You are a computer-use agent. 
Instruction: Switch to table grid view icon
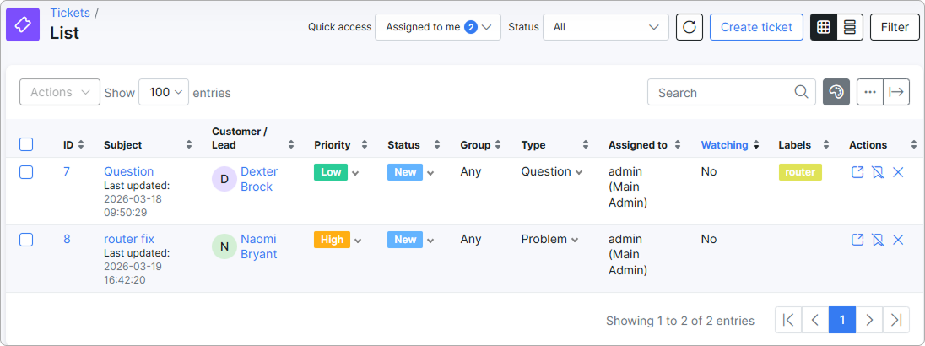coord(824,27)
